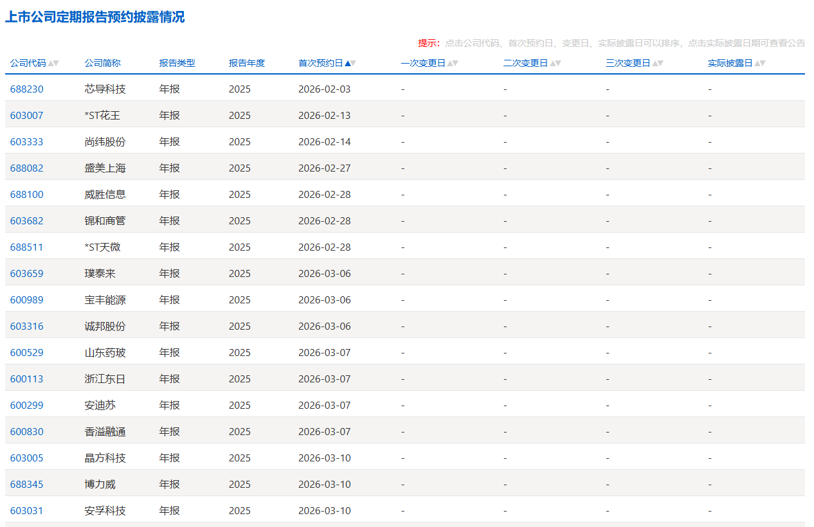The height and width of the screenshot is (527, 814).
Task: Click descending sort arrow beside 首次预约日 header
Action: (354, 64)
